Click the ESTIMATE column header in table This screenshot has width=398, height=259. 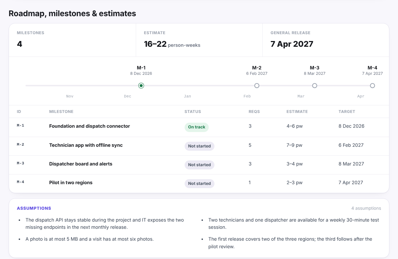click(x=297, y=112)
